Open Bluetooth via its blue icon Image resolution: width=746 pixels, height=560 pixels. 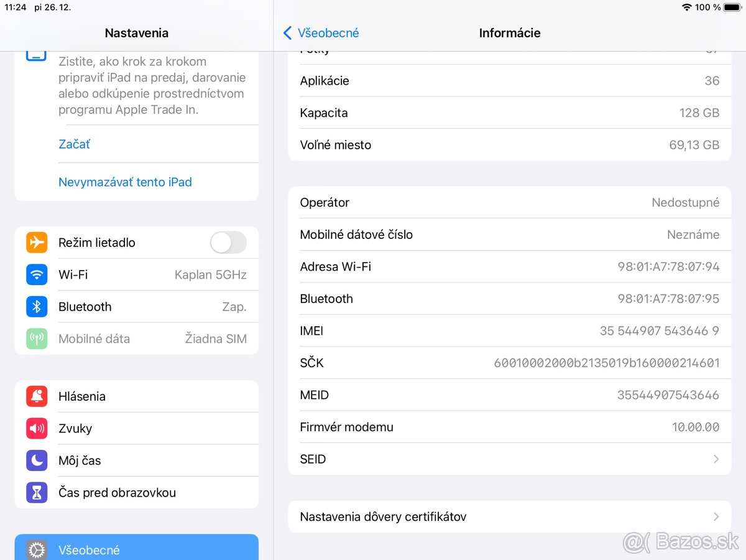tap(37, 306)
